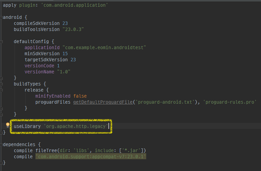
Task: Collapse the release block fold marker
Action: [1, 90]
